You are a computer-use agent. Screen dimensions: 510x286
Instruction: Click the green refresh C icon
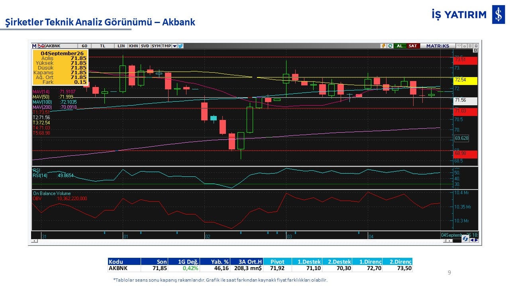(390, 46)
